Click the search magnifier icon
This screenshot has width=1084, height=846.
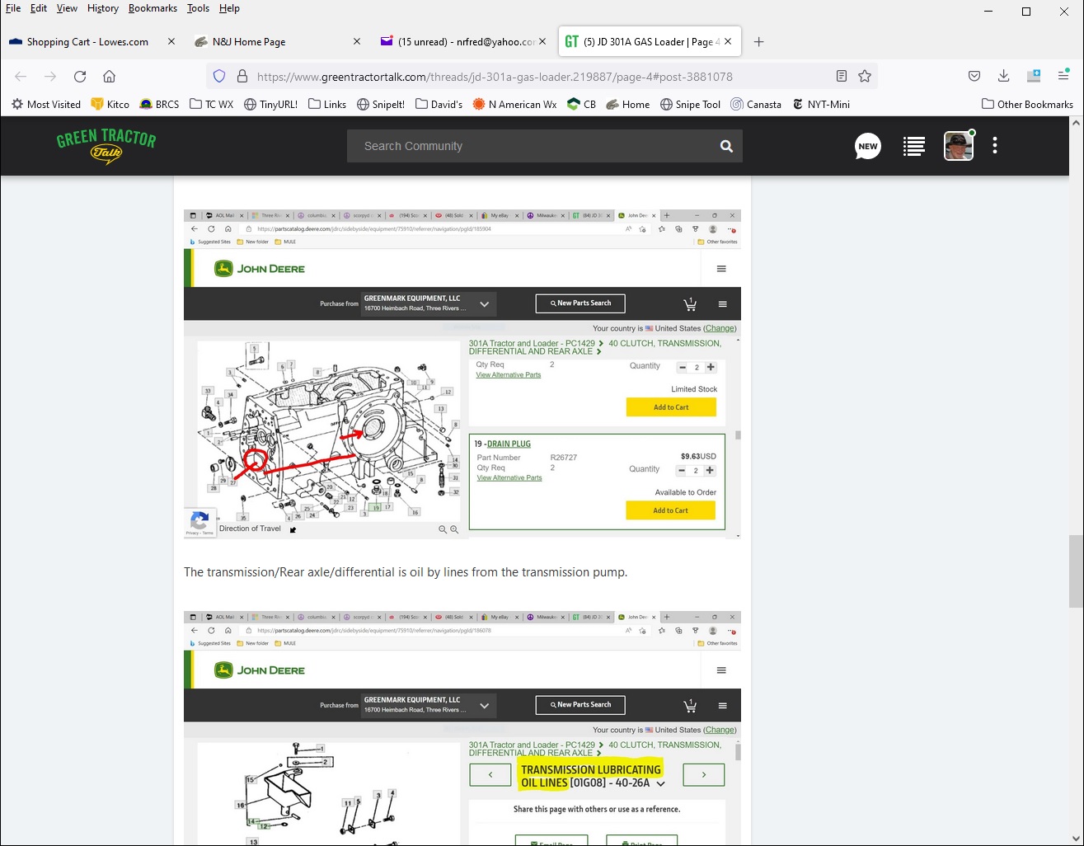point(726,146)
